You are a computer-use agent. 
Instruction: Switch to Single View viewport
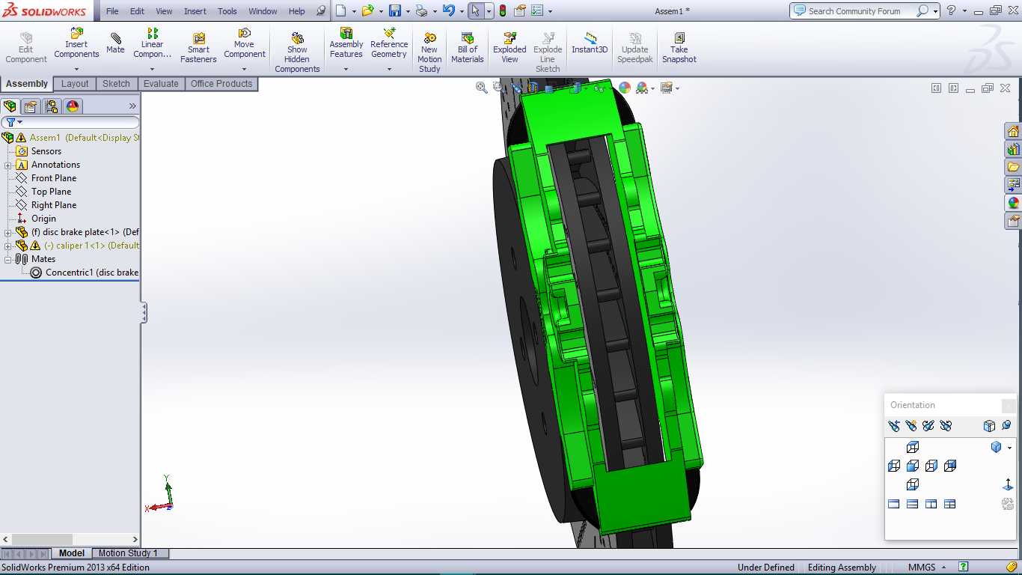click(894, 504)
